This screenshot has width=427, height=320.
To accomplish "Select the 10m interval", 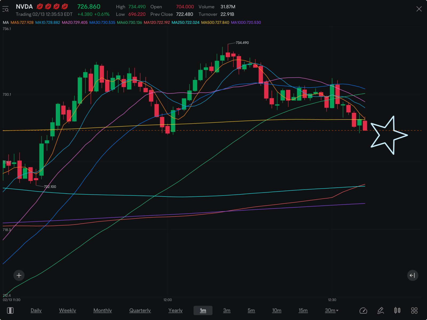I will 277,310.
